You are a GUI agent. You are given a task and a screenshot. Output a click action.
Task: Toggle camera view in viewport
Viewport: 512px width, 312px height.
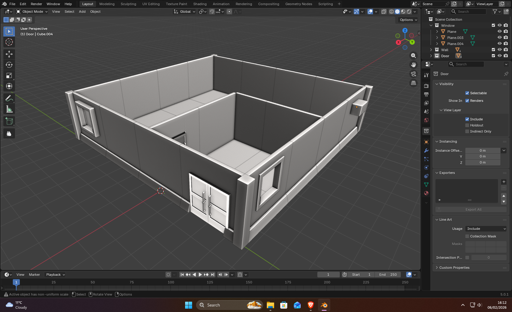pos(414,74)
